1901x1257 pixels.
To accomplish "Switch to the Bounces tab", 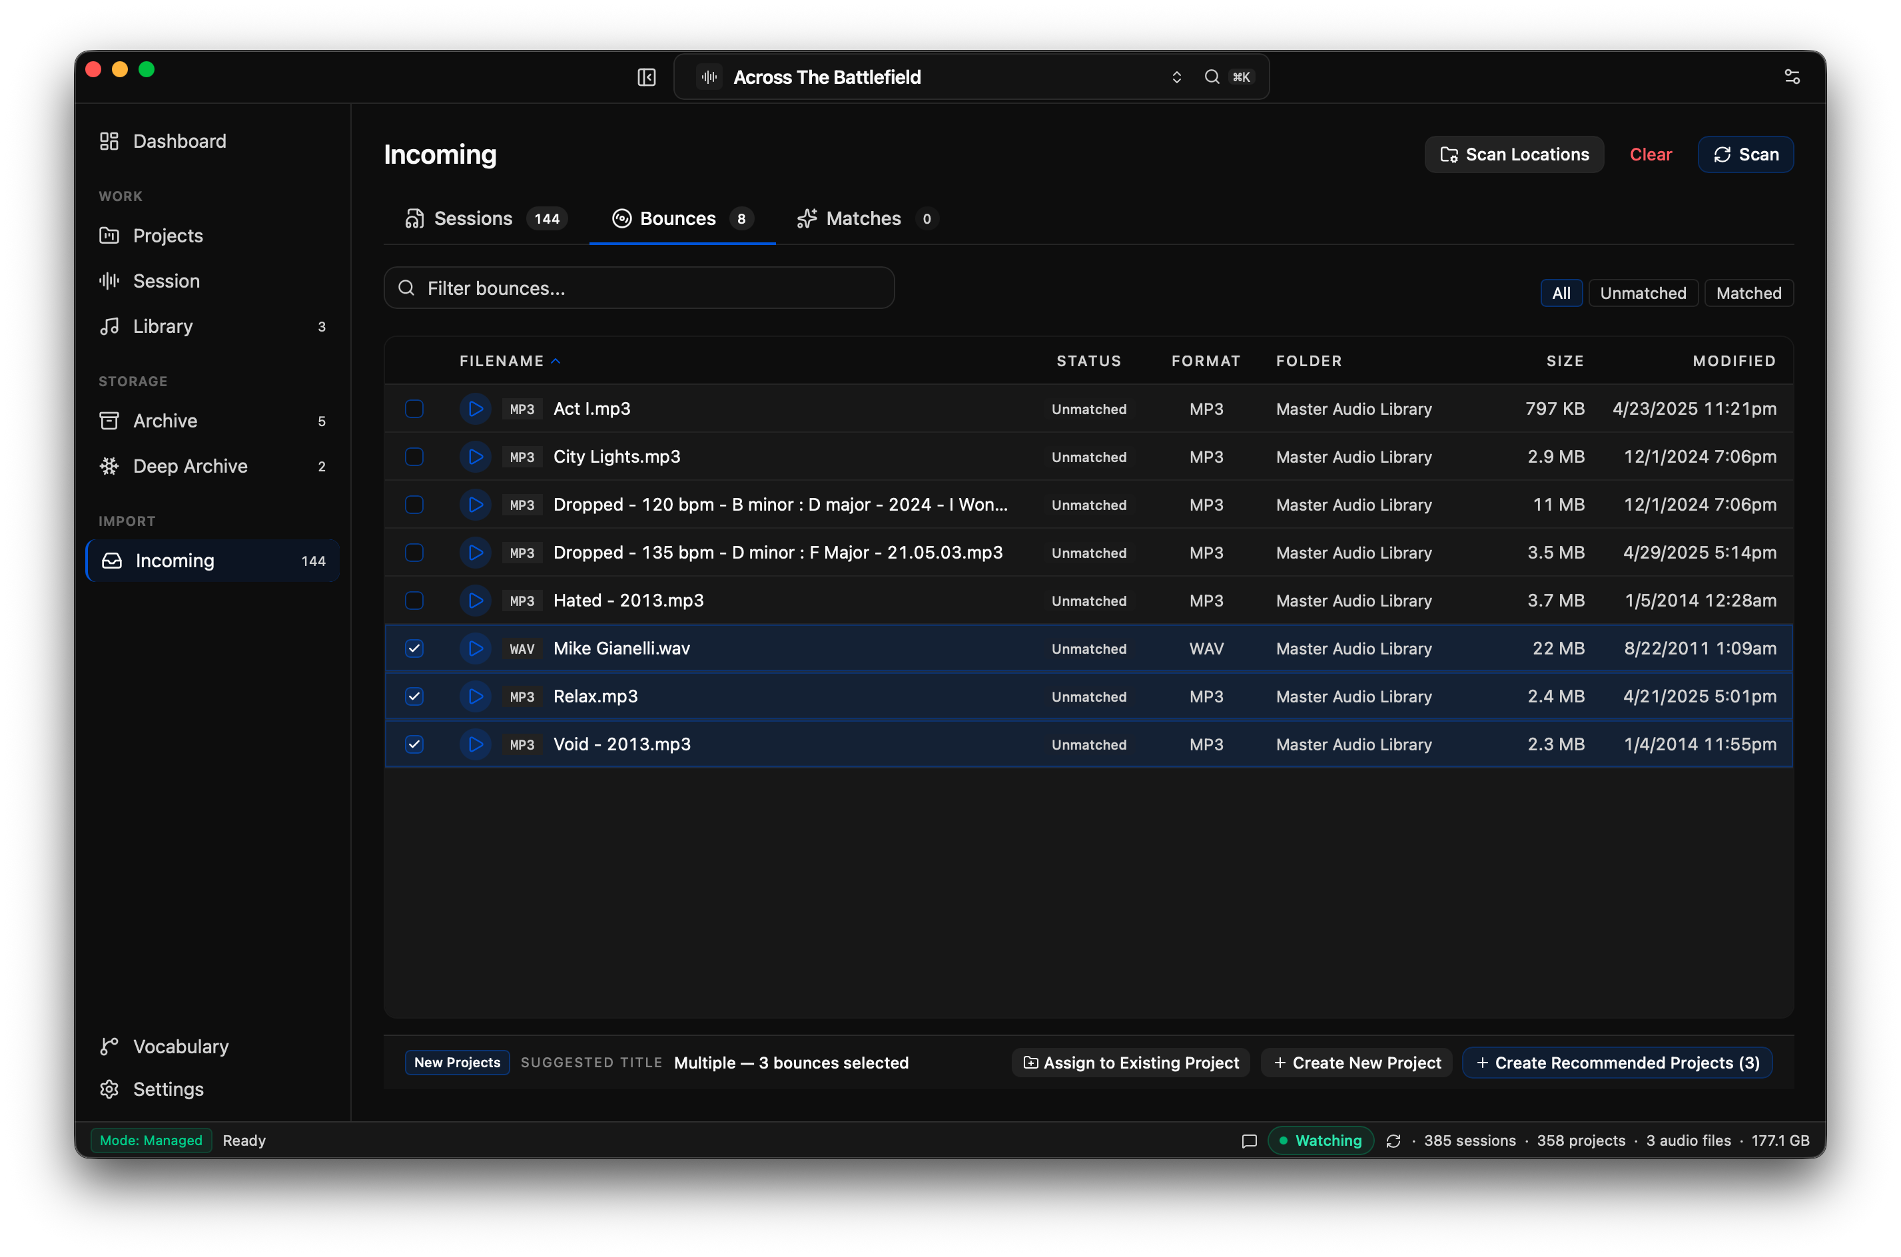I will (x=682, y=219).
